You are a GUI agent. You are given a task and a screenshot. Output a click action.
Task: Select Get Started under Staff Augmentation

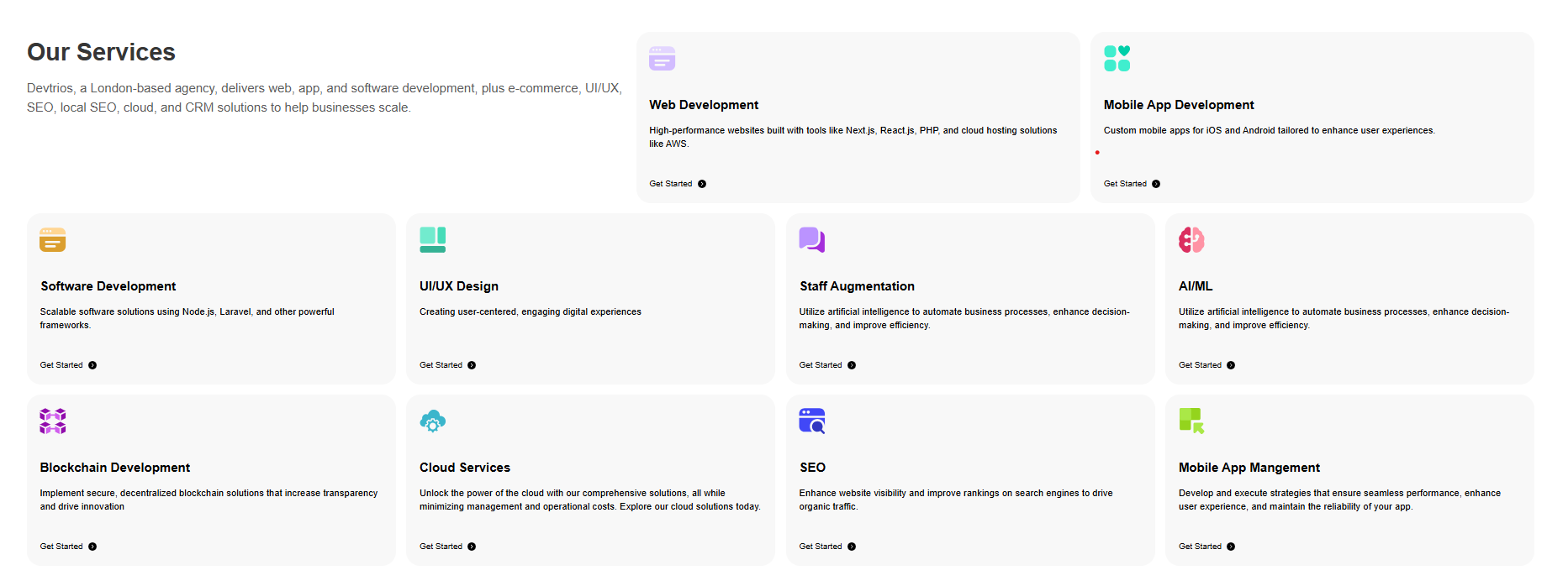click(x=821, y=365)
